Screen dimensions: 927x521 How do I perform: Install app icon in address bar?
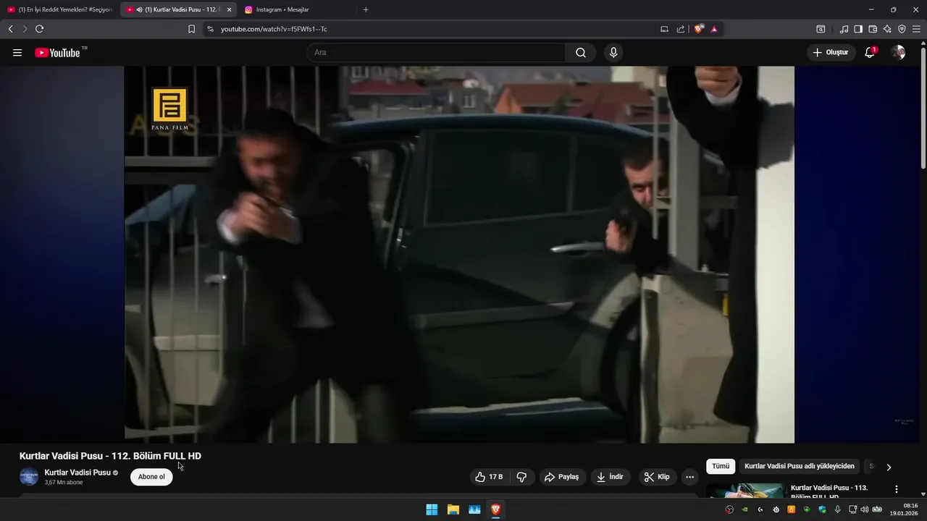coord(664,29)
